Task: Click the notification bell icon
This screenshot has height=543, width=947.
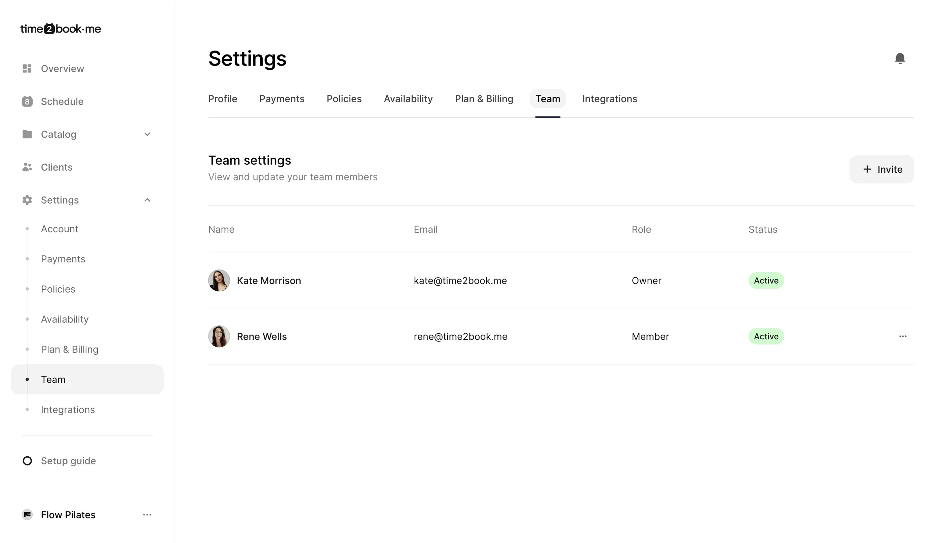Action: click(900, 58)
